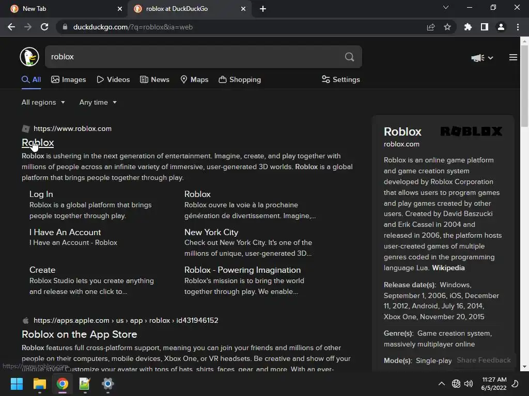Screen dimensions: 529x396
Task: Open the Windows Start menu
Action: (17, 384)
